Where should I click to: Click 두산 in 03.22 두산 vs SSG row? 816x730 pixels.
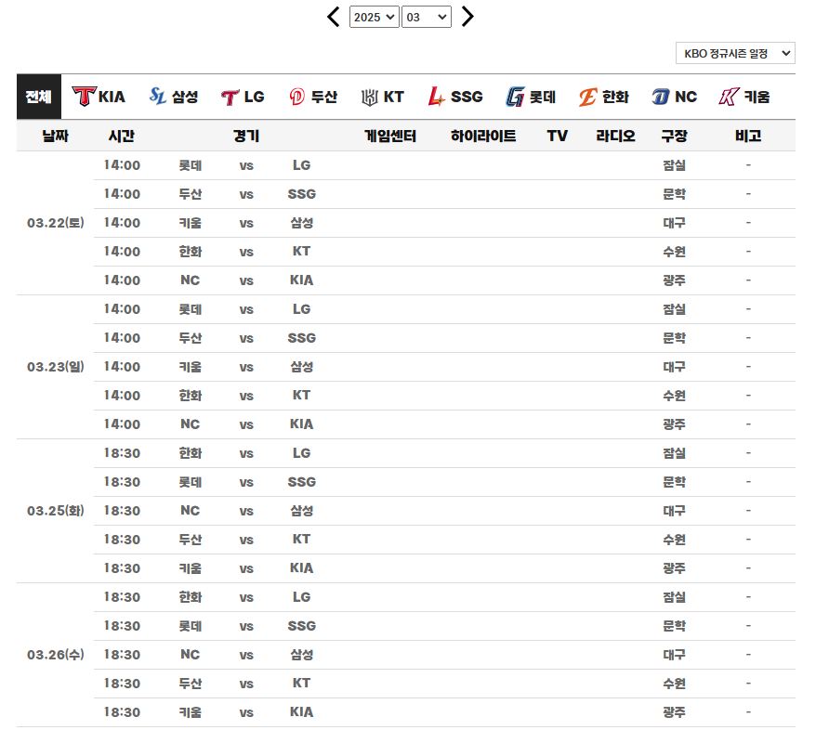[190, 194]
